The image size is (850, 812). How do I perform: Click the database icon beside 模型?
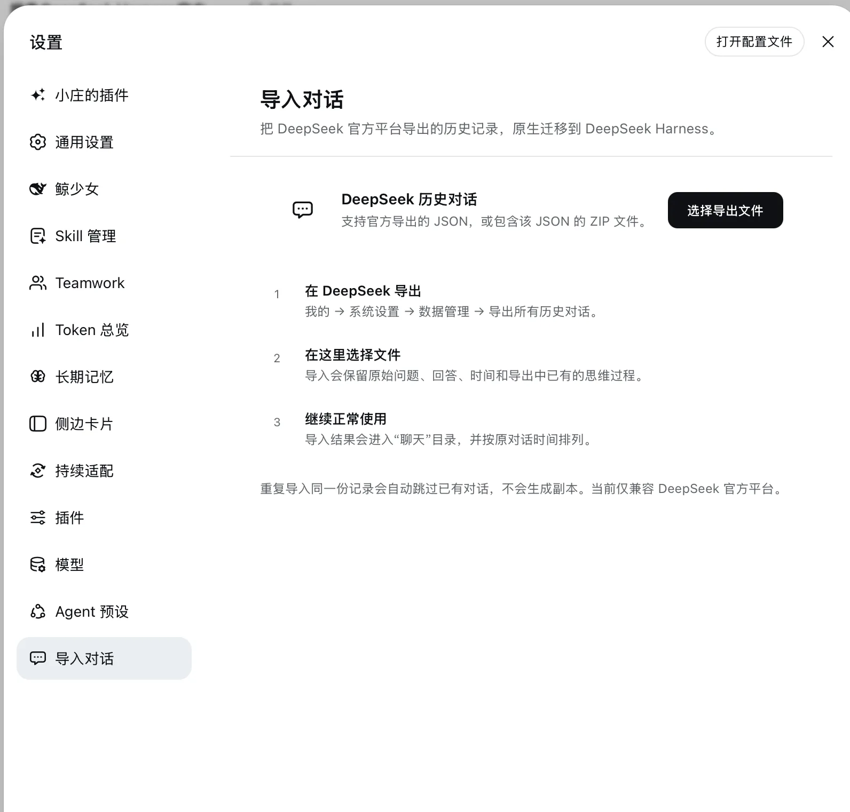tap(38, 564)
